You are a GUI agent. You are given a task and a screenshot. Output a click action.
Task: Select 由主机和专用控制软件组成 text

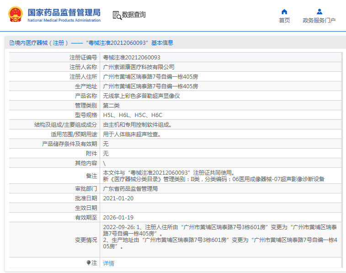(x=137, y=124)
